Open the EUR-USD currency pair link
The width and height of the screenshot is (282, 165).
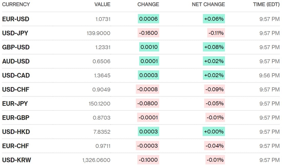click(16, 19)
